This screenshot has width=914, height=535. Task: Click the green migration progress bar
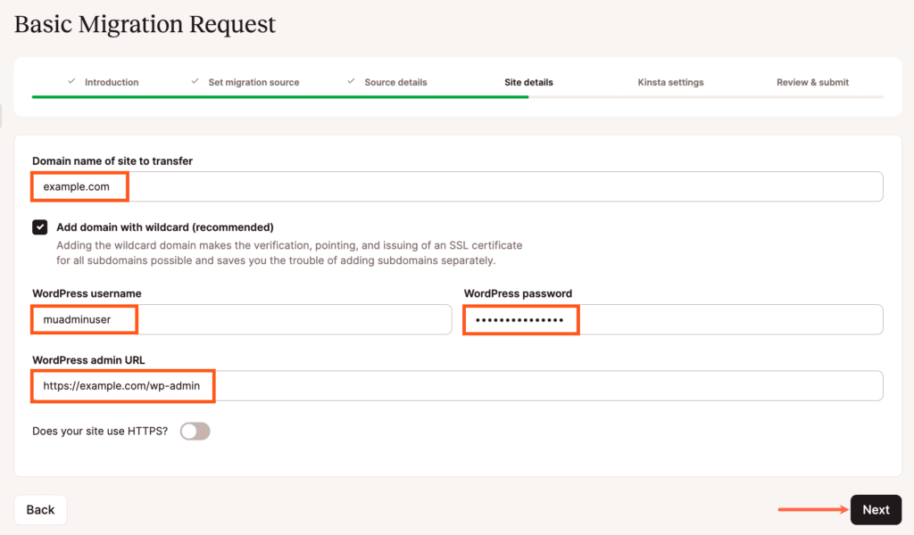pos(279,96)
